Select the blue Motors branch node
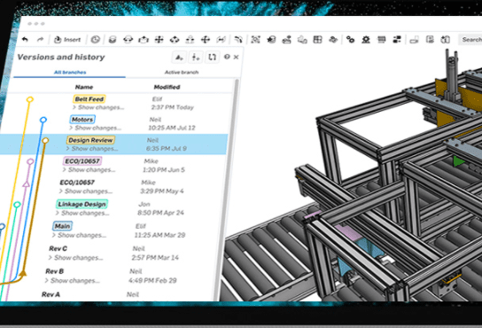 coord(43,120)
